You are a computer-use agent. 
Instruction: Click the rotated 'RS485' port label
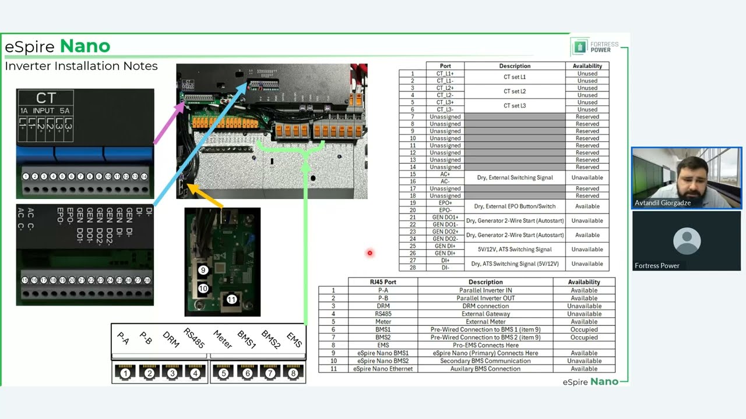[194, 339]
